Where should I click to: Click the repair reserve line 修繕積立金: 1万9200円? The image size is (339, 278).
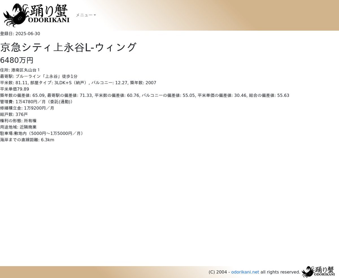click(27, 108)
